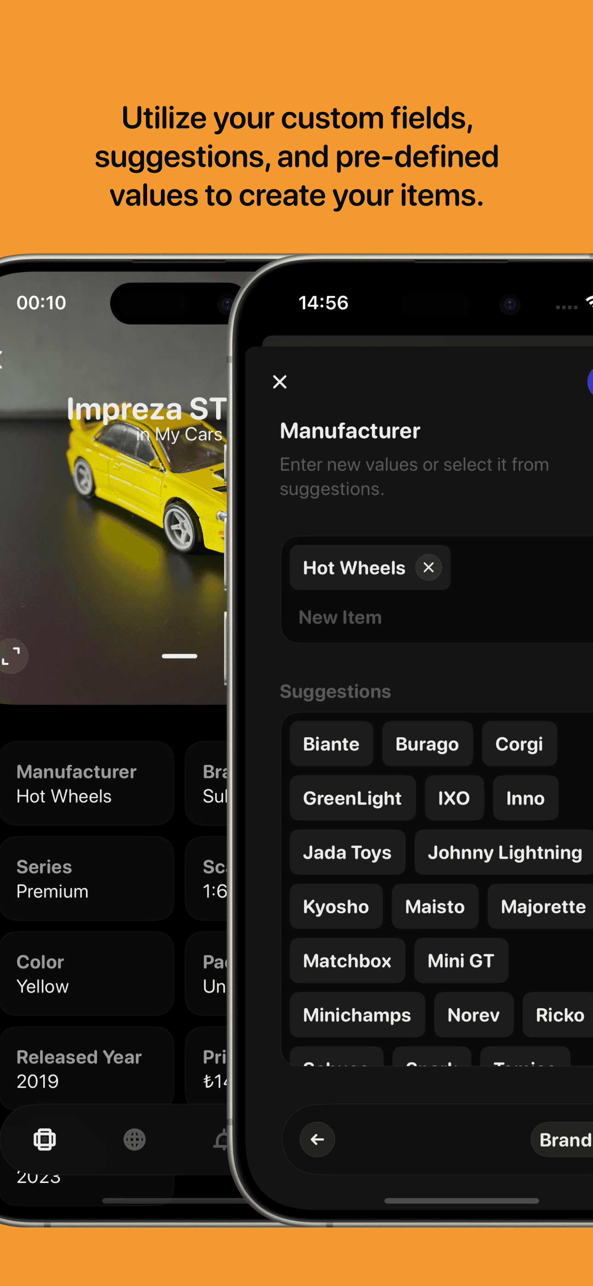
Task: Select Johnny Lightning suggestion
Action: click(x=504, y=852)
